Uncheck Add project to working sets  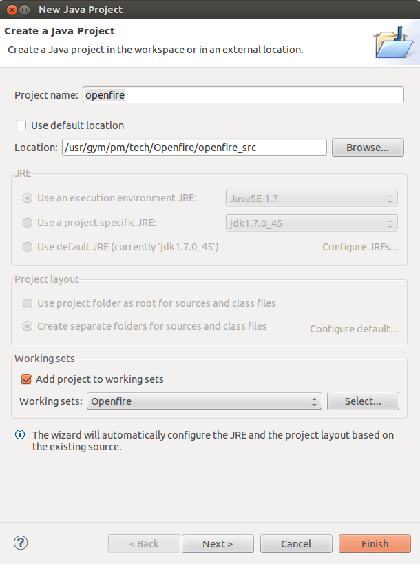coord(26,379)
